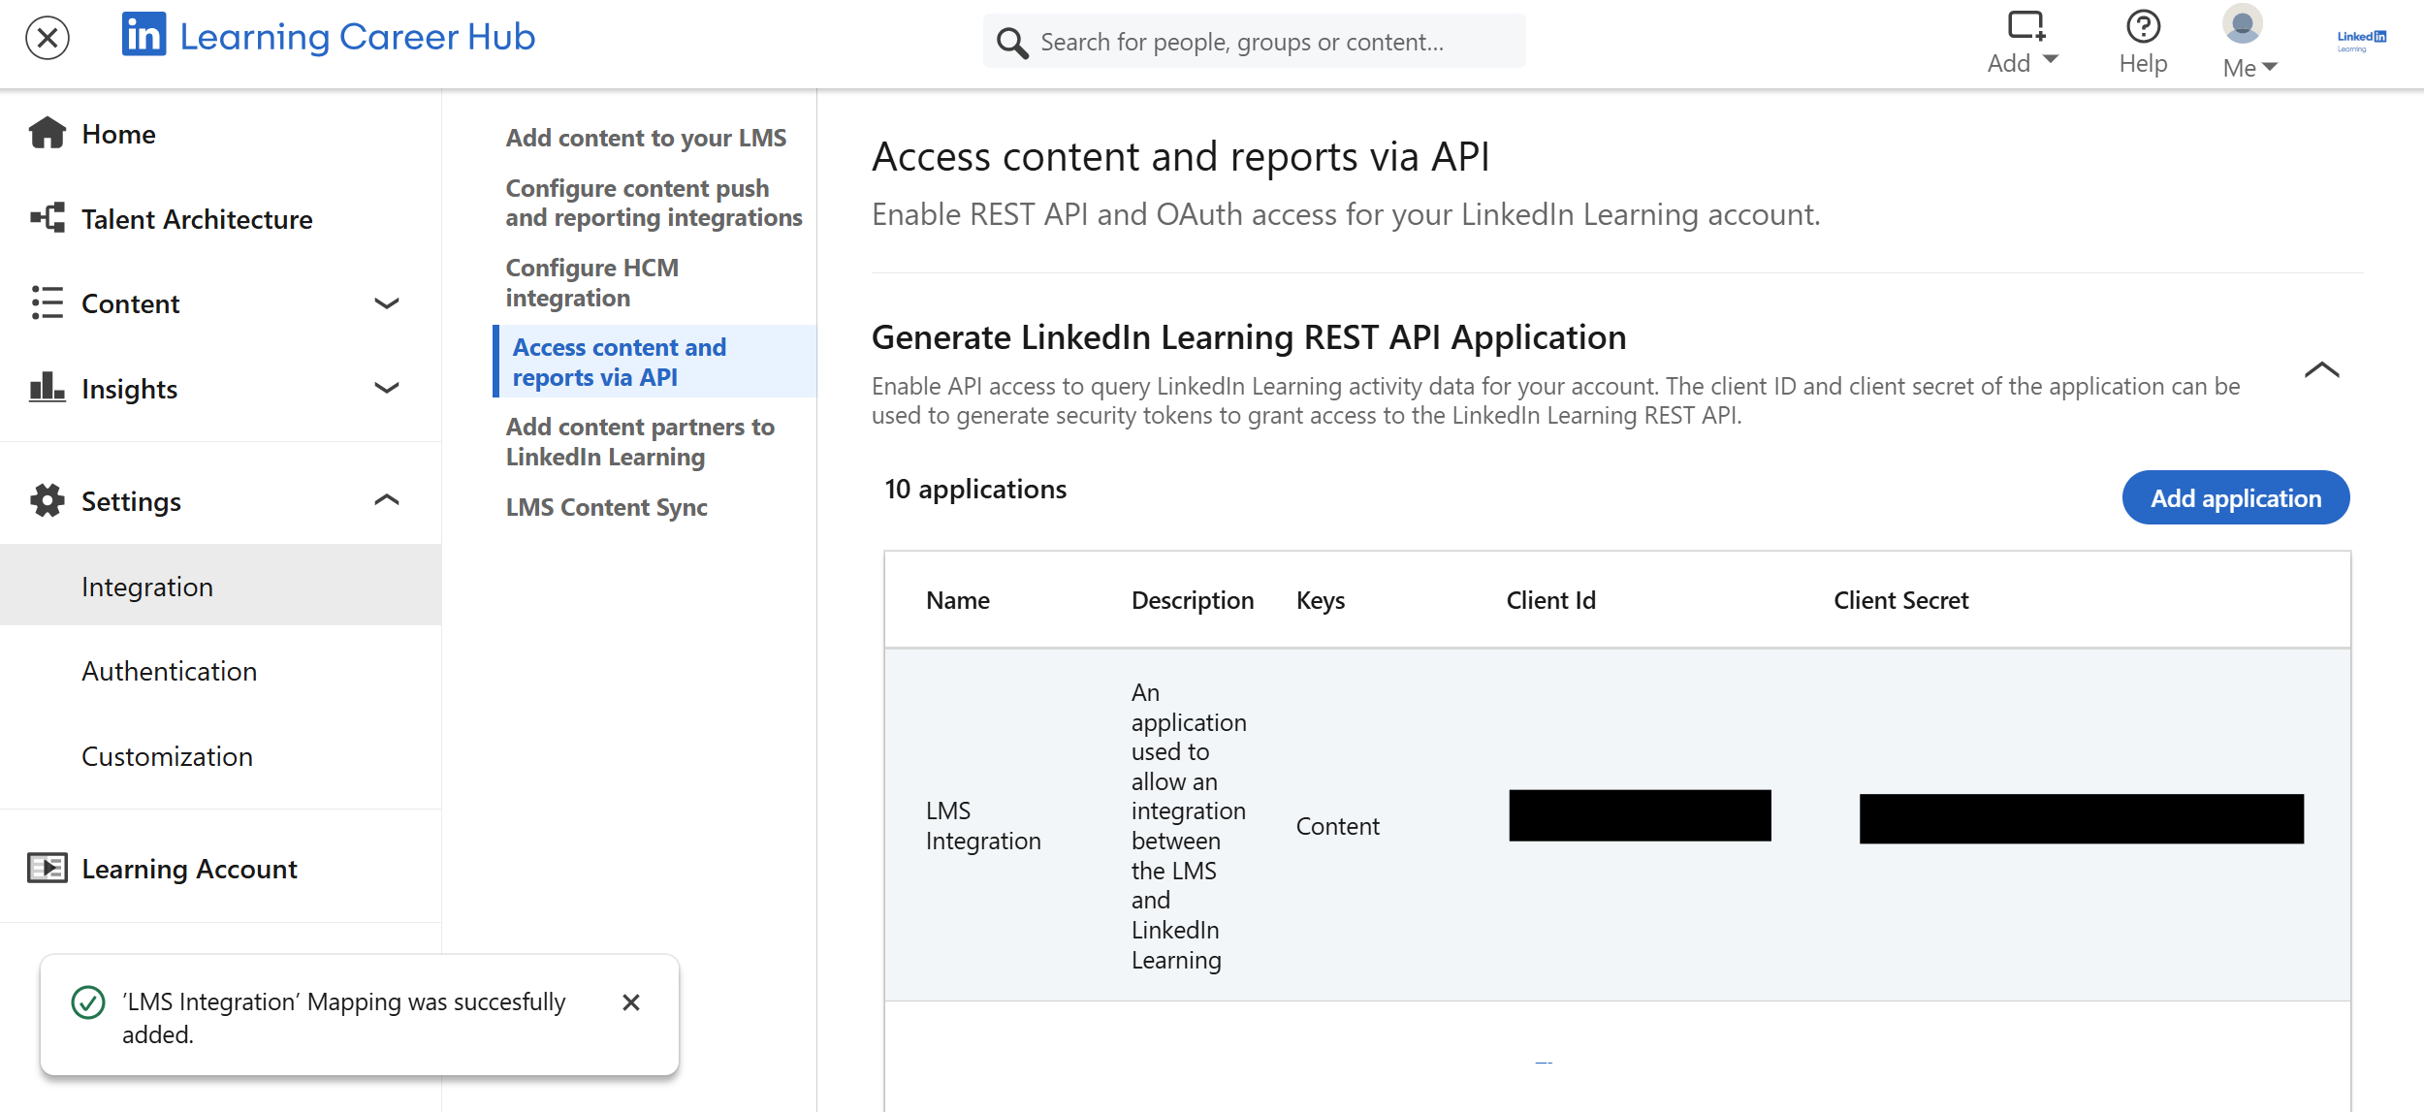Click the LinkedIn 'in' logo icon
Viewport: 2424px width, 1112px height.
(x=144, y=35)
